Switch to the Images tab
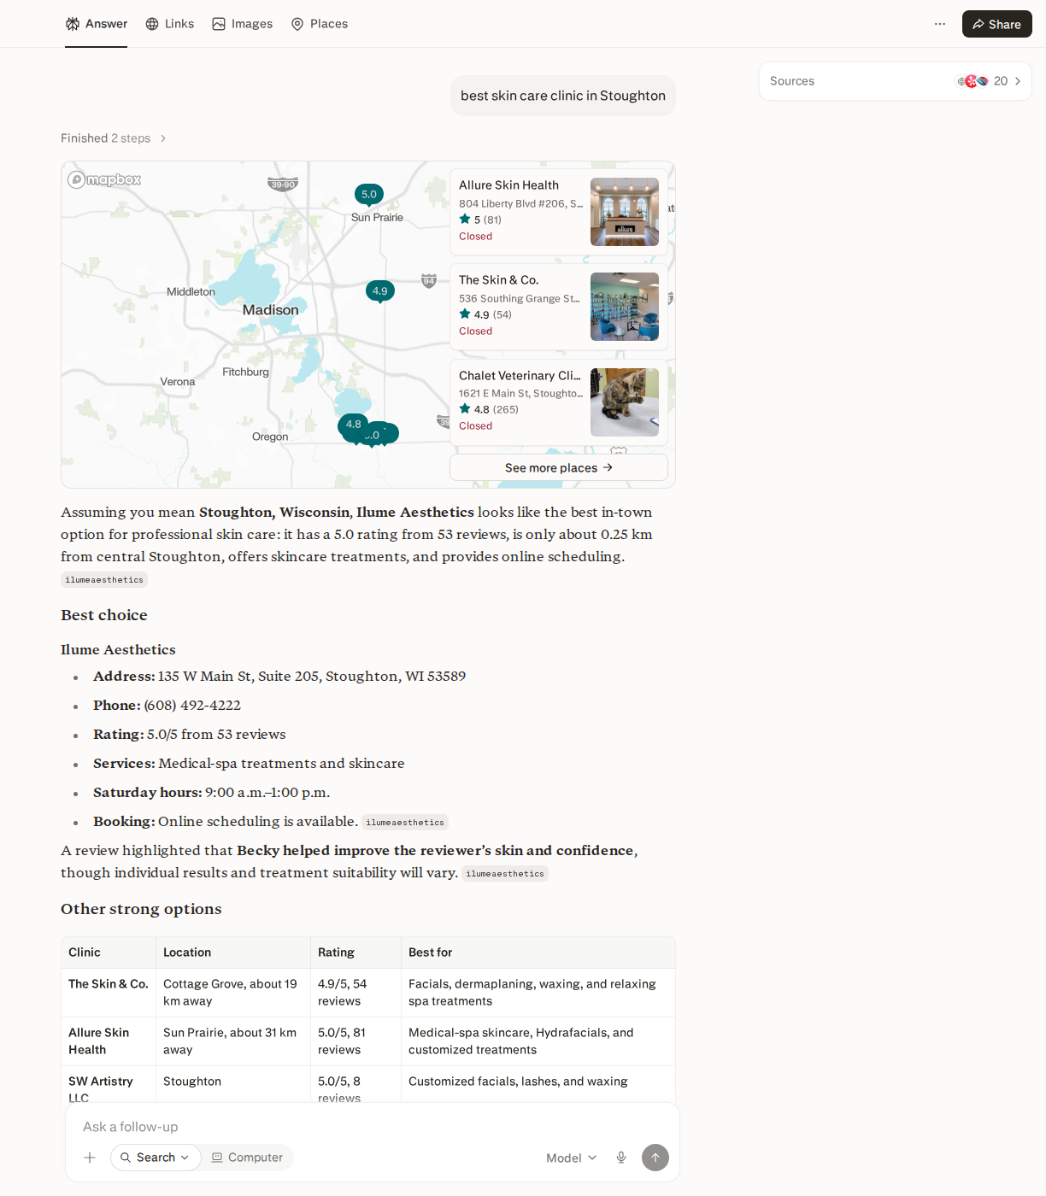This screenshot has width=1046, height=1196. (x=243, y=24)
